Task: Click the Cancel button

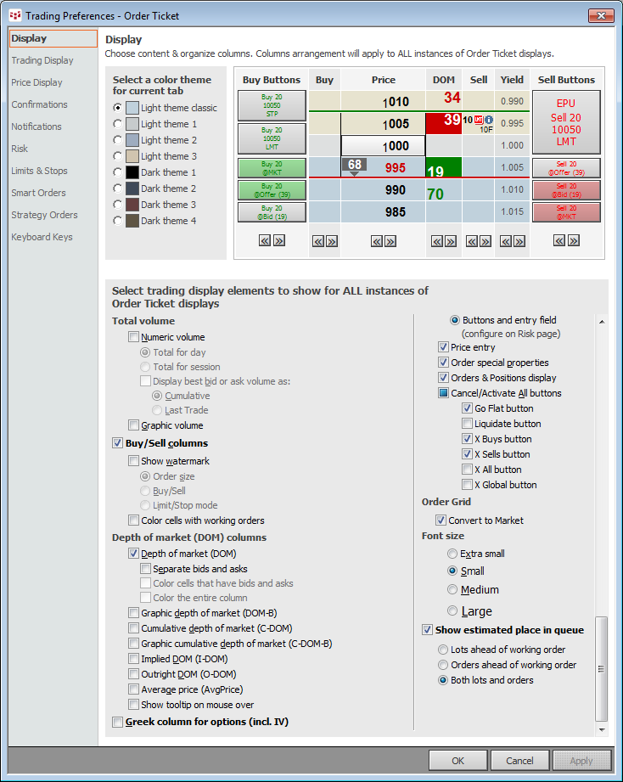Action: 519,761
